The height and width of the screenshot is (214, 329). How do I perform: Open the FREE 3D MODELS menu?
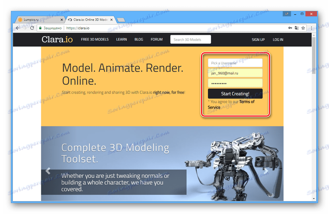tap(95, 40)
